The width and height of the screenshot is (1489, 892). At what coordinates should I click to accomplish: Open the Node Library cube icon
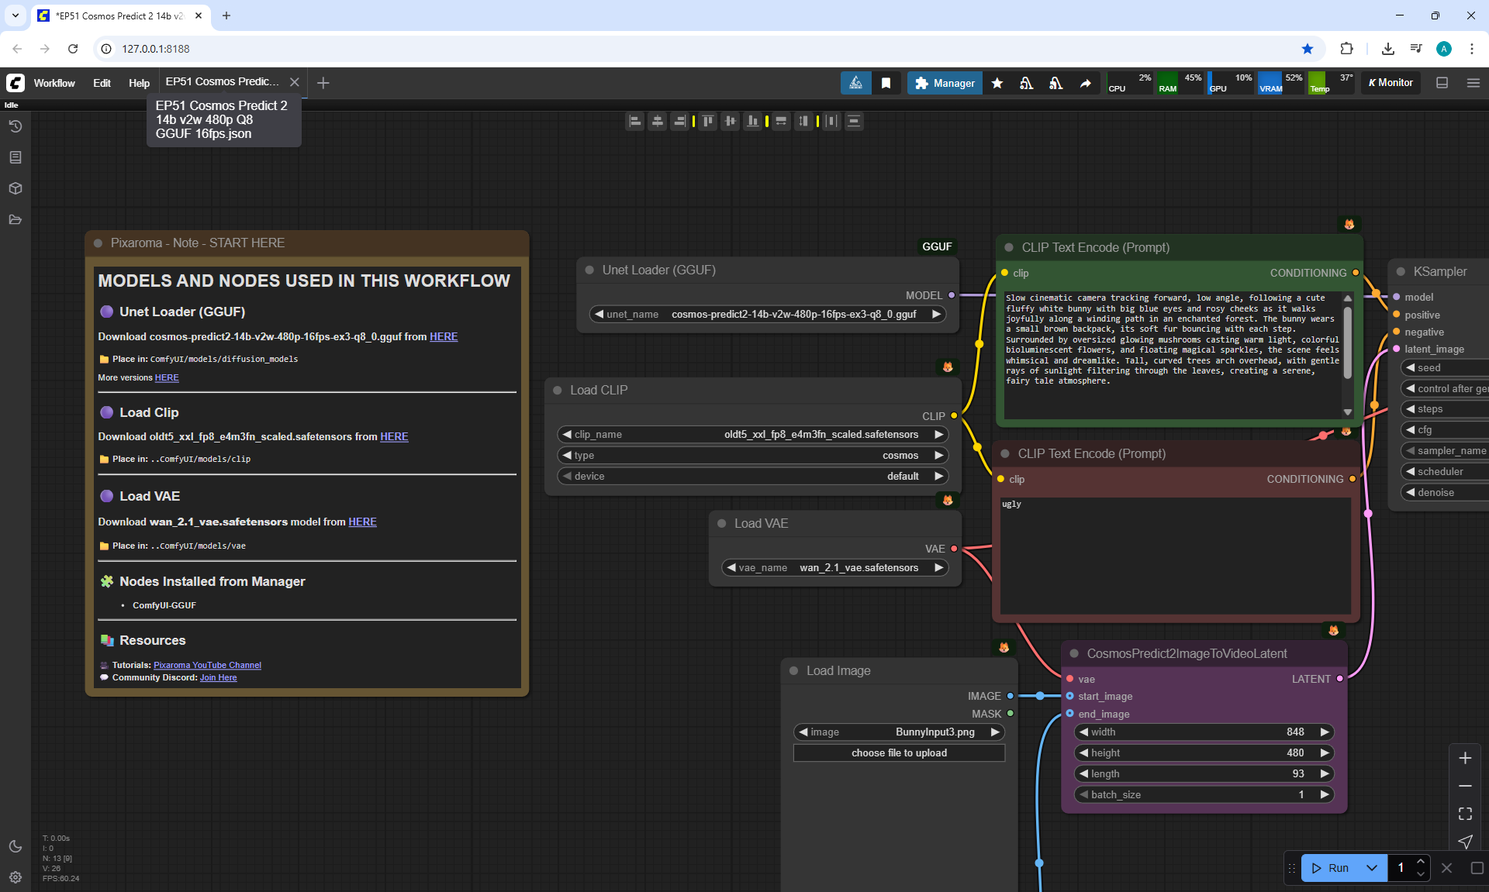tap(16, 188)
